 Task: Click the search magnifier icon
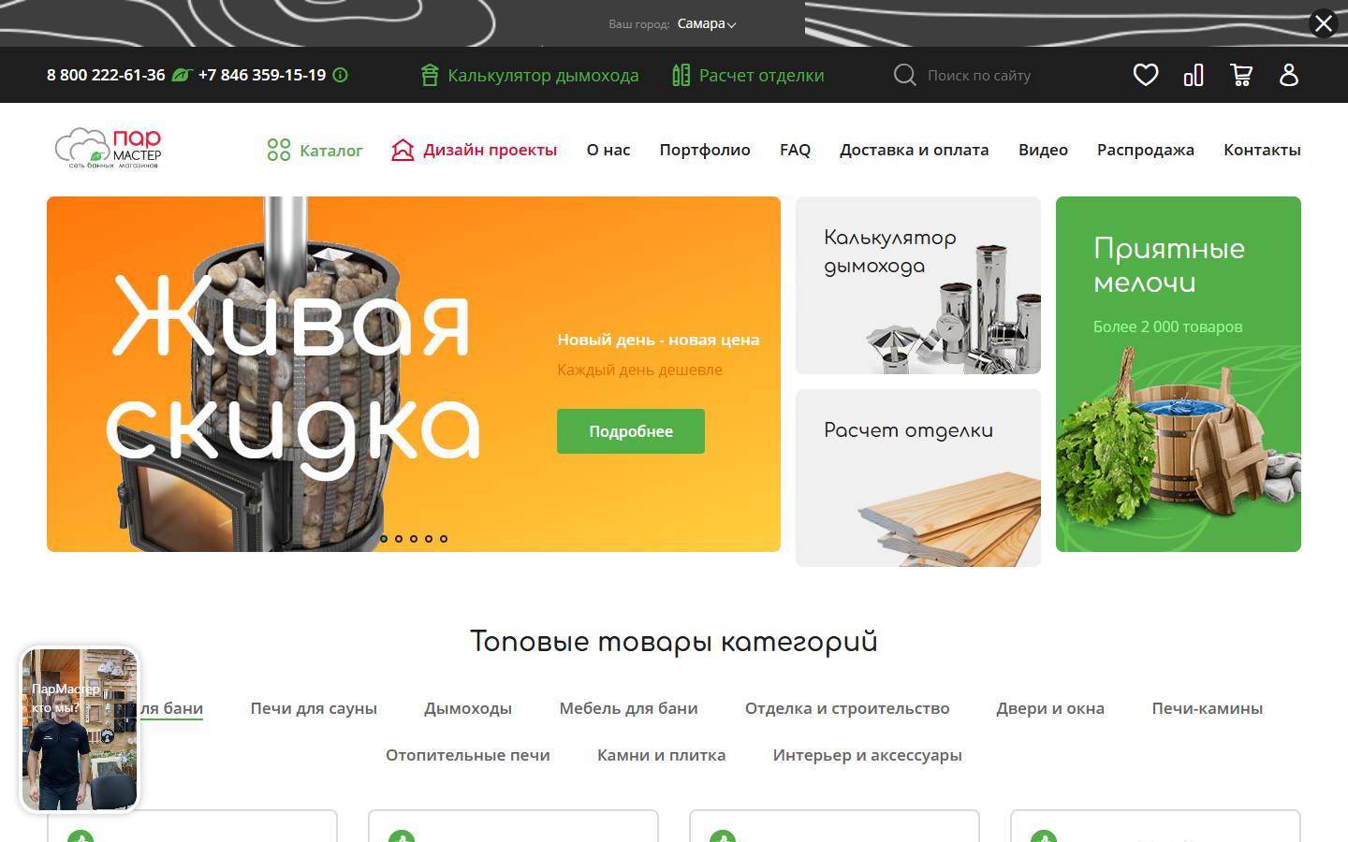[904, 75]
